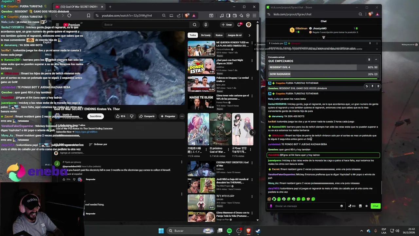
Task: Open Ordenar por comments sort dropdown
Action: [98, 144]
